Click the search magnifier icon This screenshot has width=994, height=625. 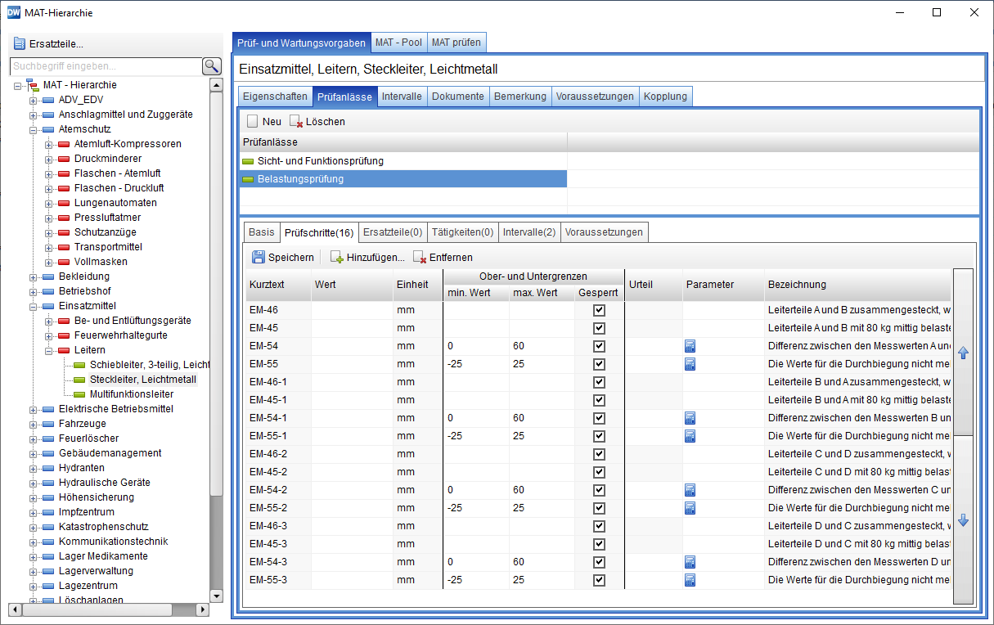point(212,66)
